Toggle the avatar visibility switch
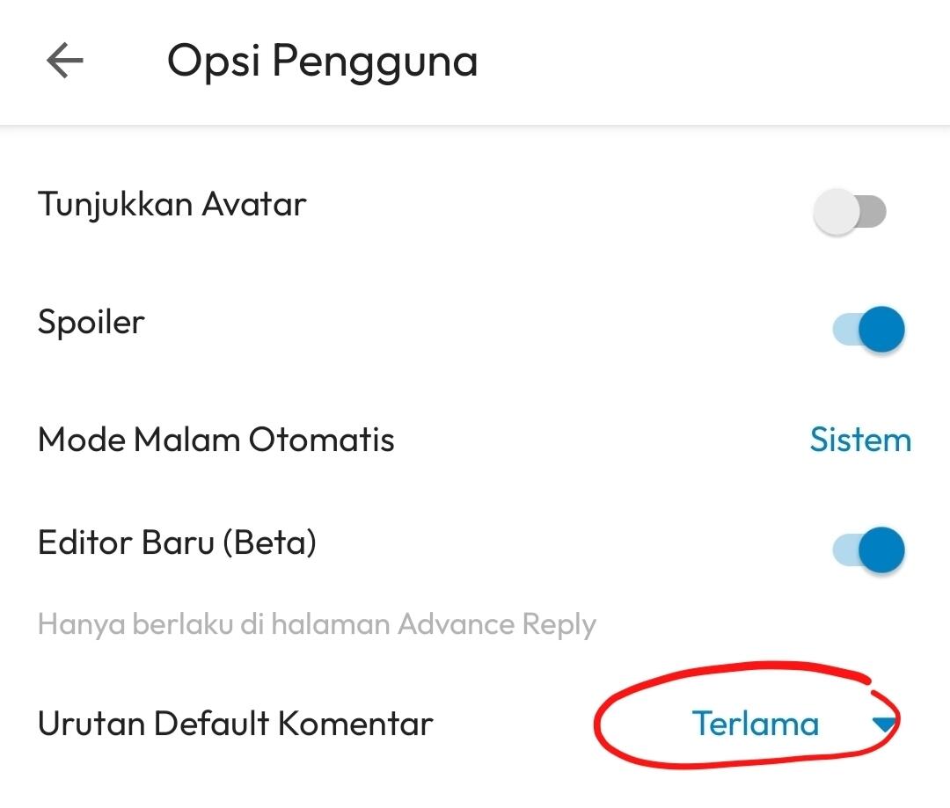This screenshot has height=808, width=950. click(x=851, y=210)
